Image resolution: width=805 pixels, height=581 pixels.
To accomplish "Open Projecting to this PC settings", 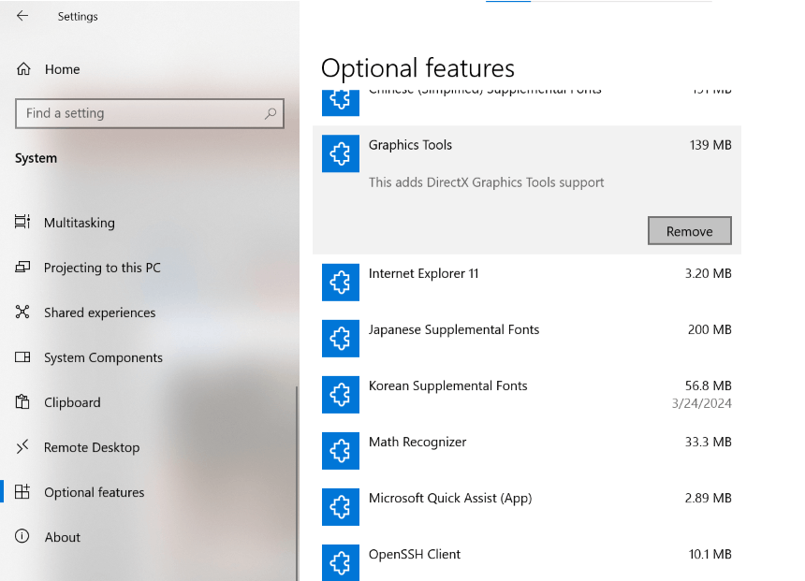I will (x=102, y=268).
